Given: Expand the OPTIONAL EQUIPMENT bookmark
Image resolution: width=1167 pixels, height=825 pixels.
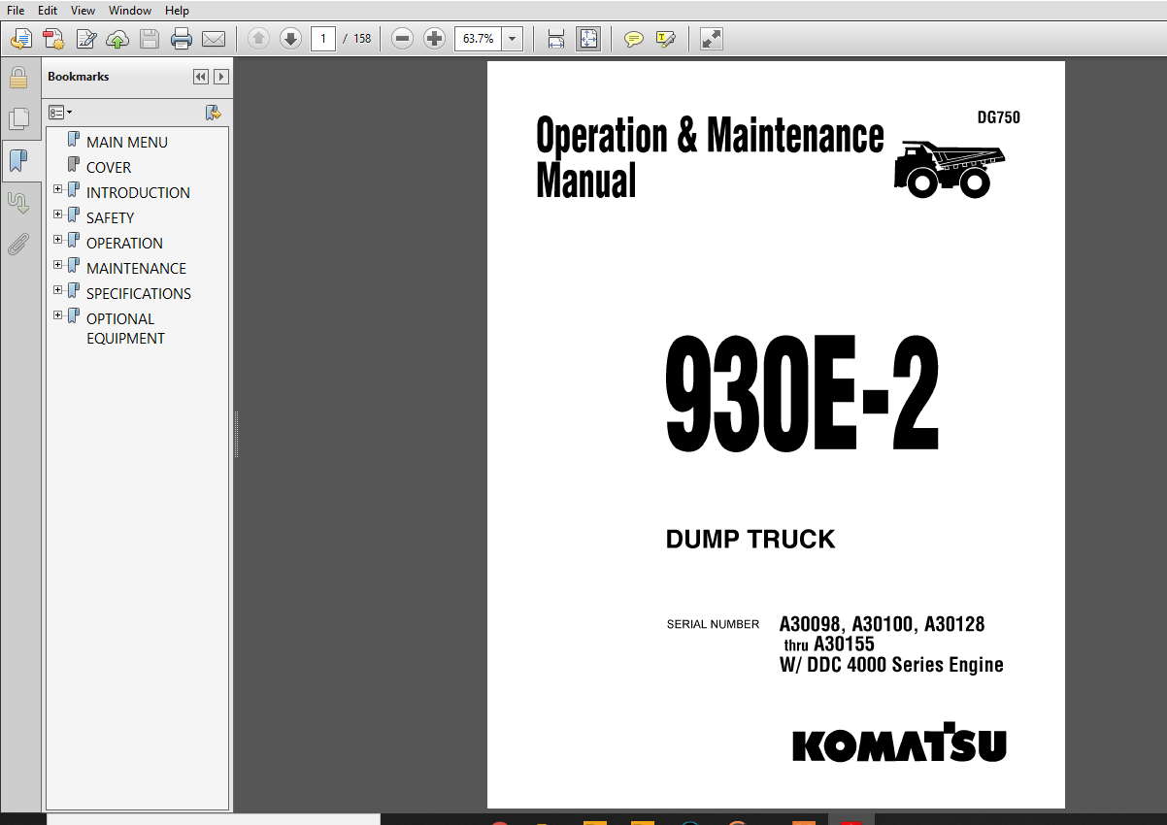Looking at the screenshot, I should 58,315.
